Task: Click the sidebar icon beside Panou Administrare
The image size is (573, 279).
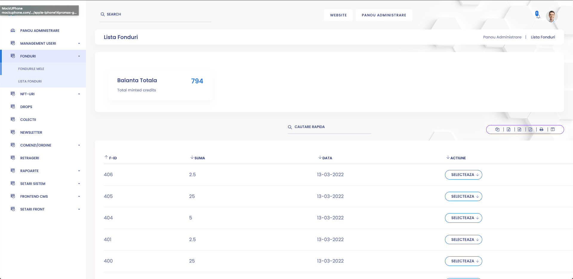Action: pyautogui.click(x=13, y=30)
